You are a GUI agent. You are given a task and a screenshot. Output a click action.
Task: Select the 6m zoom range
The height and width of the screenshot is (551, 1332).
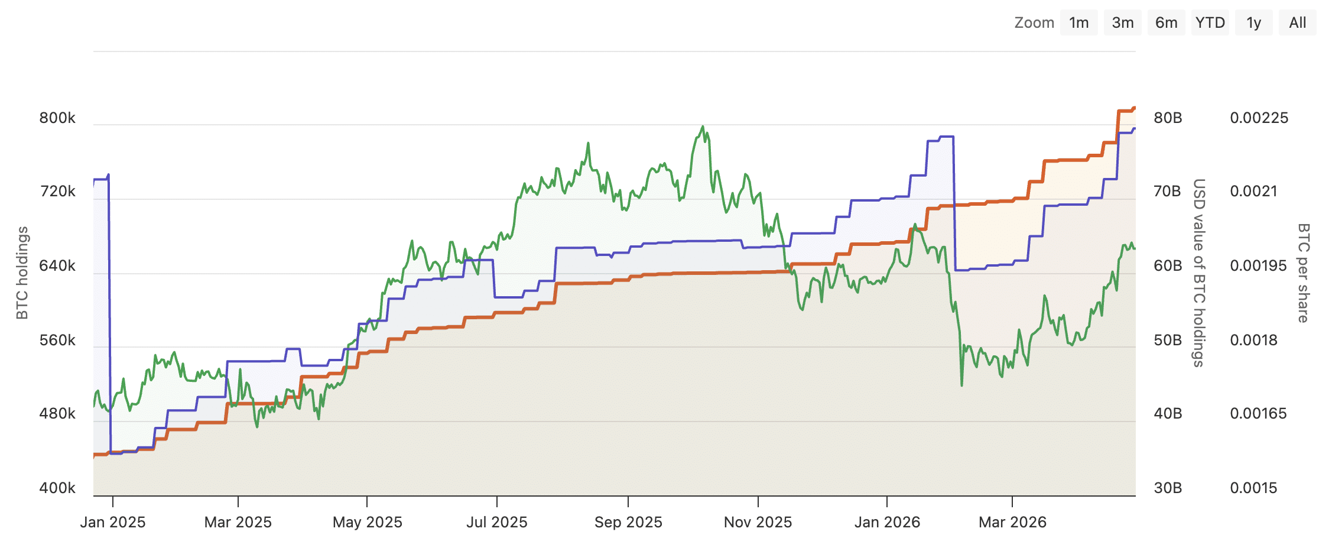(x=1165, y=22)
